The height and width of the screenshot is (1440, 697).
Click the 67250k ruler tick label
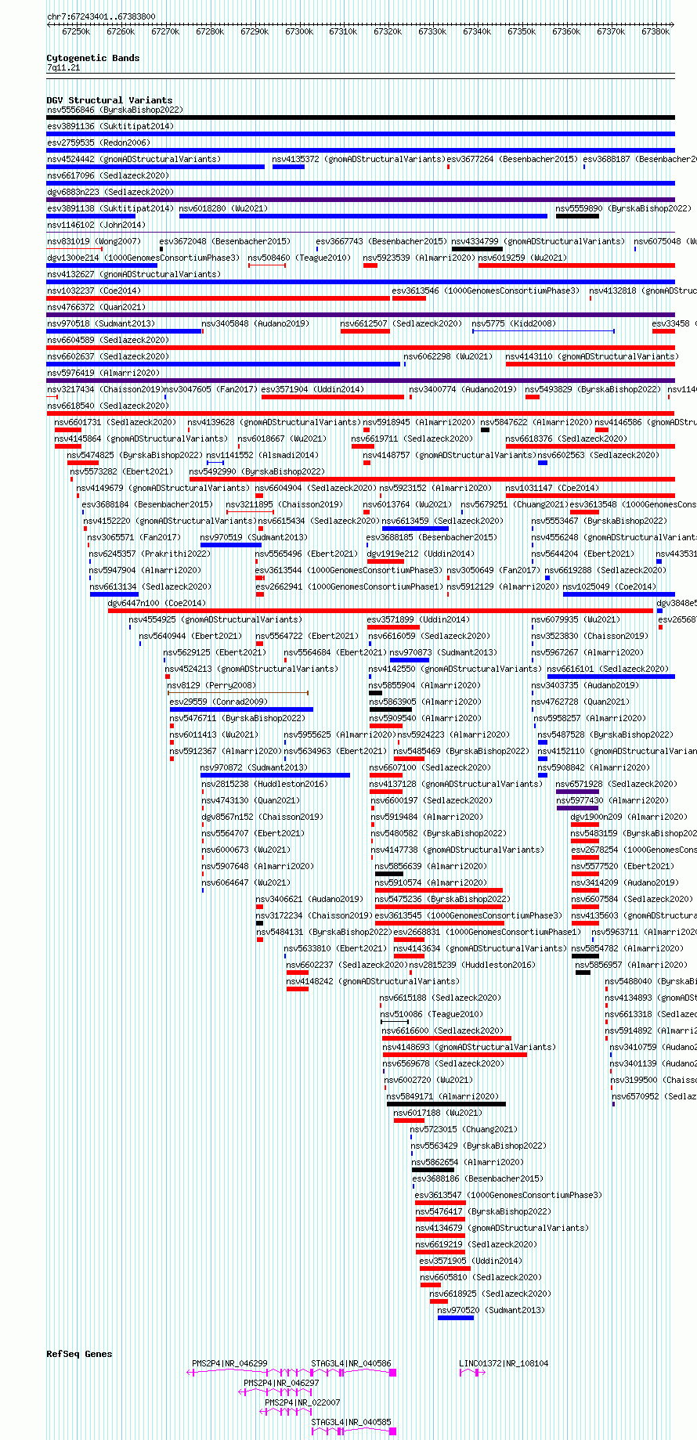click(x=76, y=32)
